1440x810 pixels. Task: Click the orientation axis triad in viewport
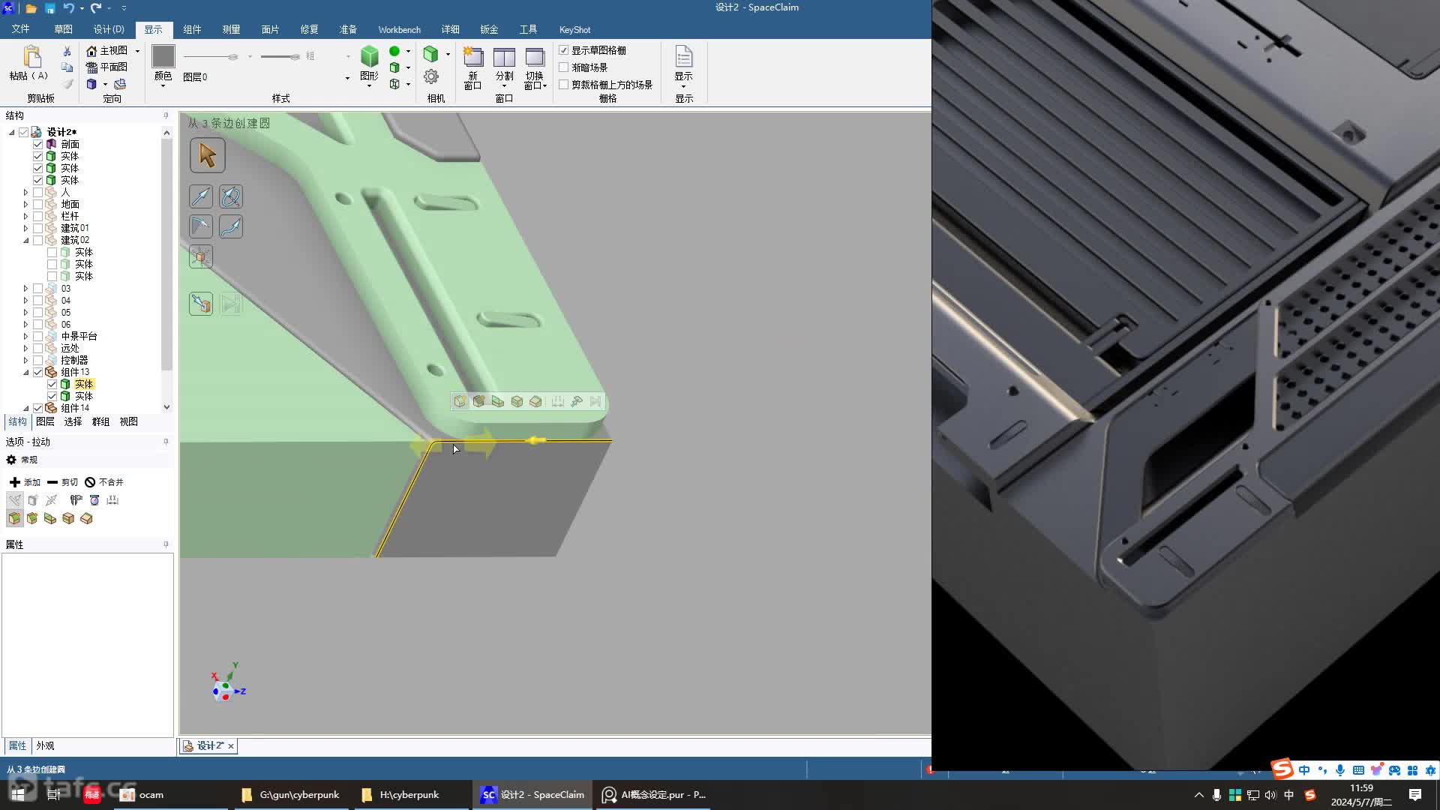[x=228, y=682]
